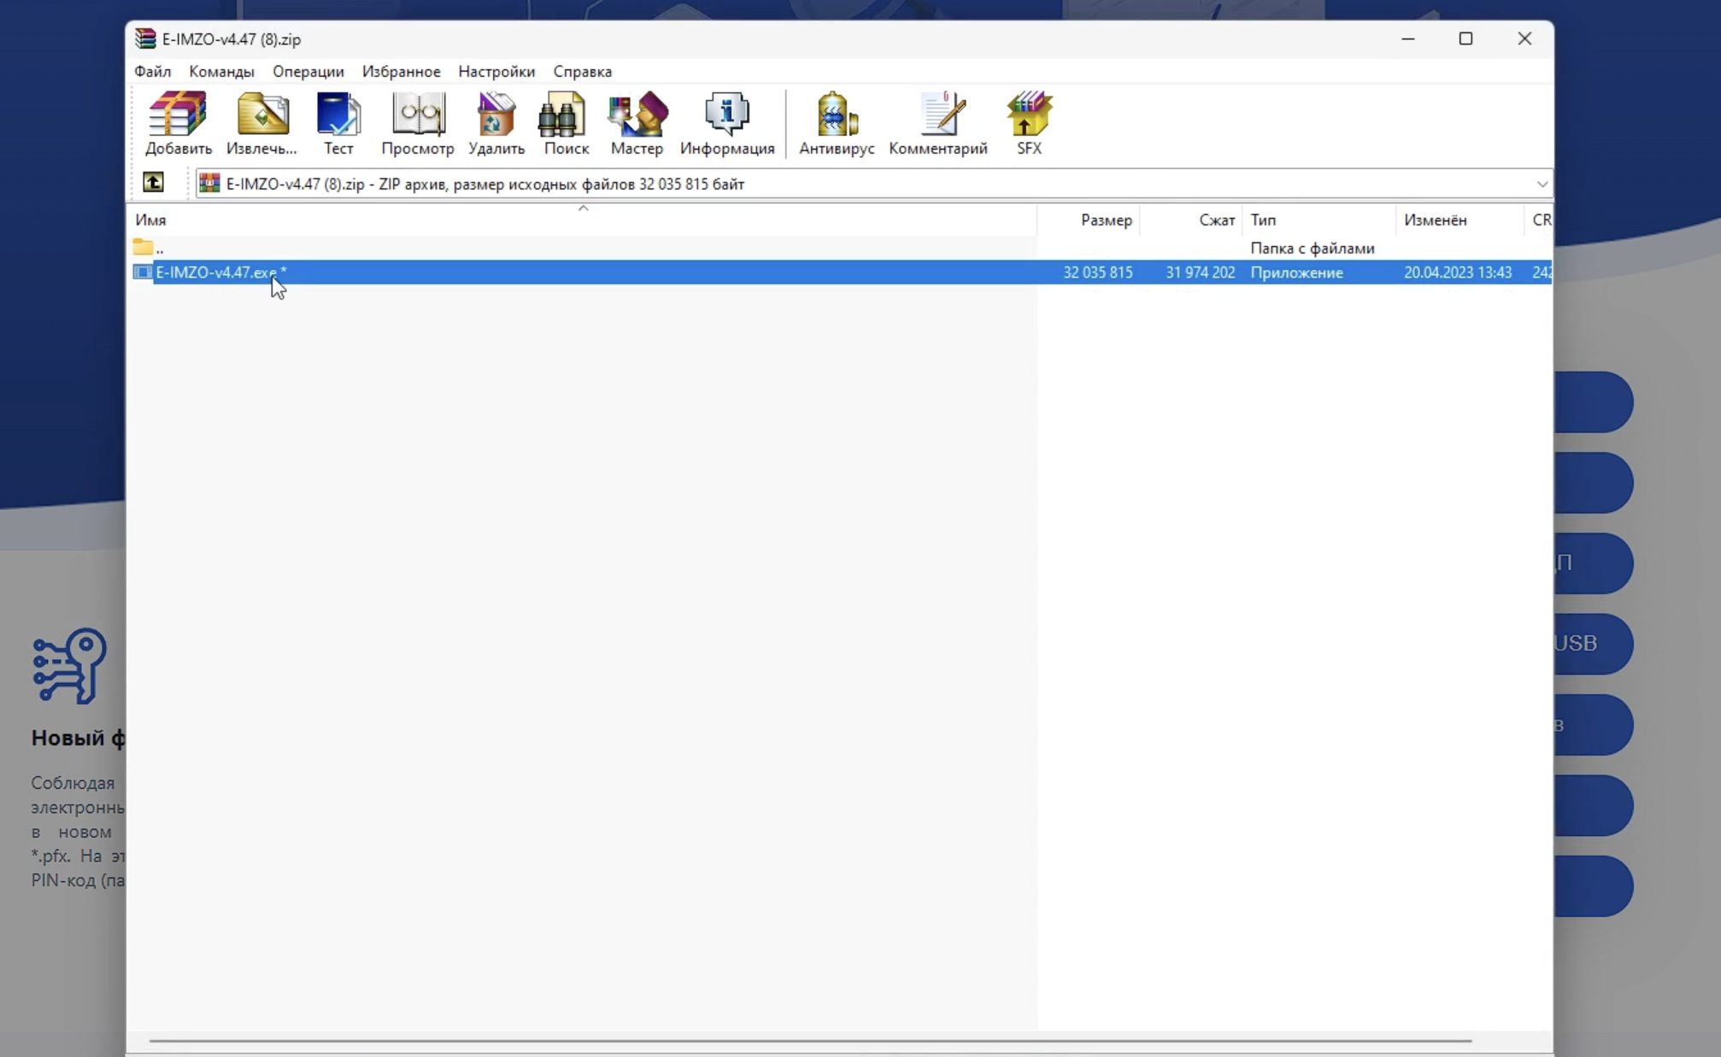
Task: Select the E-IMZO-v4.47.exe file row
Action: (x=219, y=272)
